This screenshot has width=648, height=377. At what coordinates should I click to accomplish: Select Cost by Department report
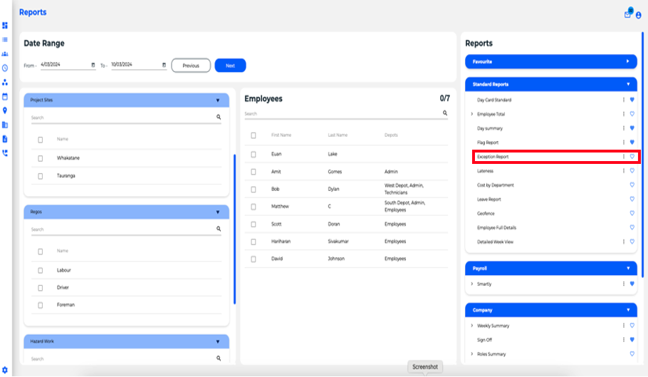pyautogui.click(x=495, y=185)
